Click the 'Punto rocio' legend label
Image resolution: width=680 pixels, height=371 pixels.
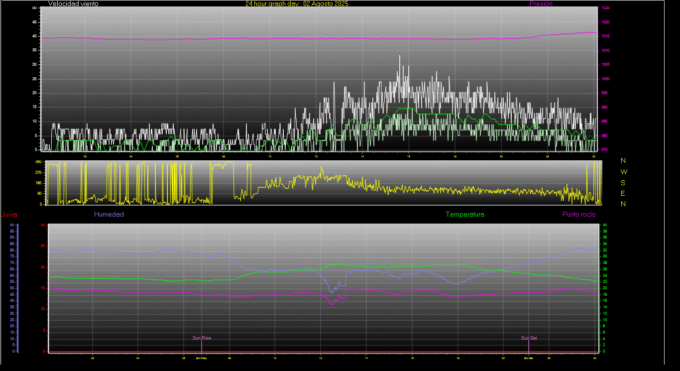579,215
